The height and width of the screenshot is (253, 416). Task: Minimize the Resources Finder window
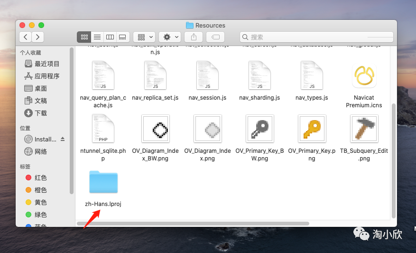pyautogui.click(x=32, y=25)
